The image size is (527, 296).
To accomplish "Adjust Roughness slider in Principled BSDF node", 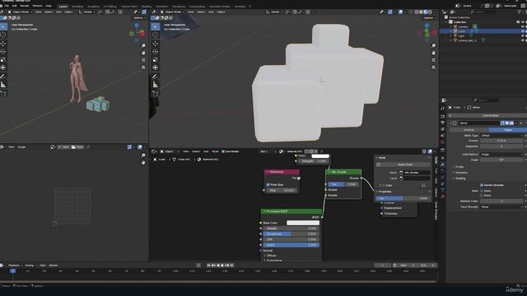I will pos(291,234).
